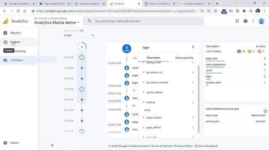Click the parameters panel vertical scrollbar
The height and width of the screenshot is (151, 269).
(x=199, y=99)
